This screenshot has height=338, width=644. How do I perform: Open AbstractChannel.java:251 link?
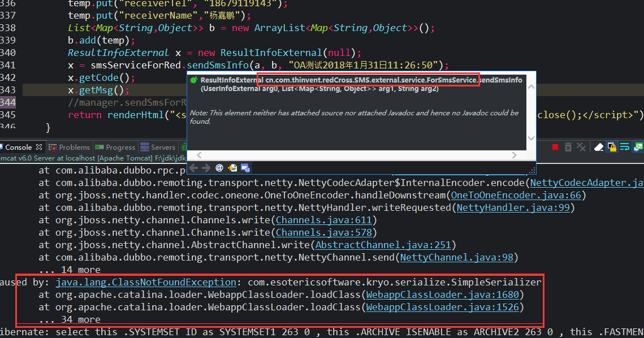coord(383,245)
